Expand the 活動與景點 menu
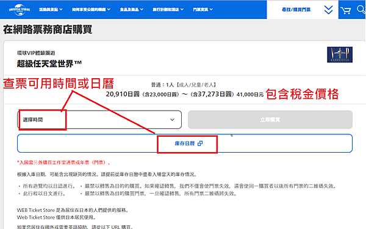This screenshot has height=229, width=366. pyautogui.click(x=51, y=10)
